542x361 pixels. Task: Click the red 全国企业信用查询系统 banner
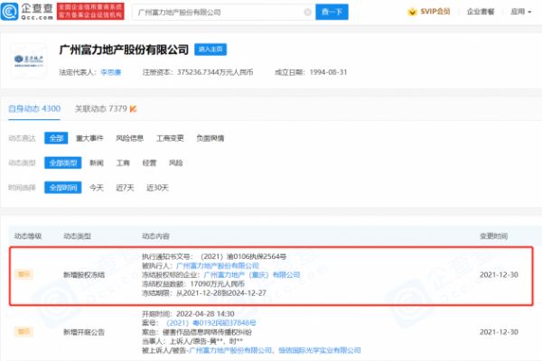[90, 12]
